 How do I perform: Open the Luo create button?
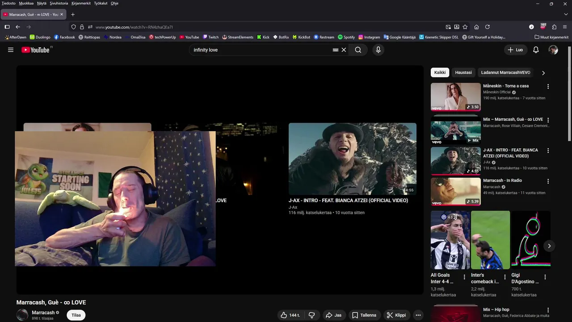point(515,50)
